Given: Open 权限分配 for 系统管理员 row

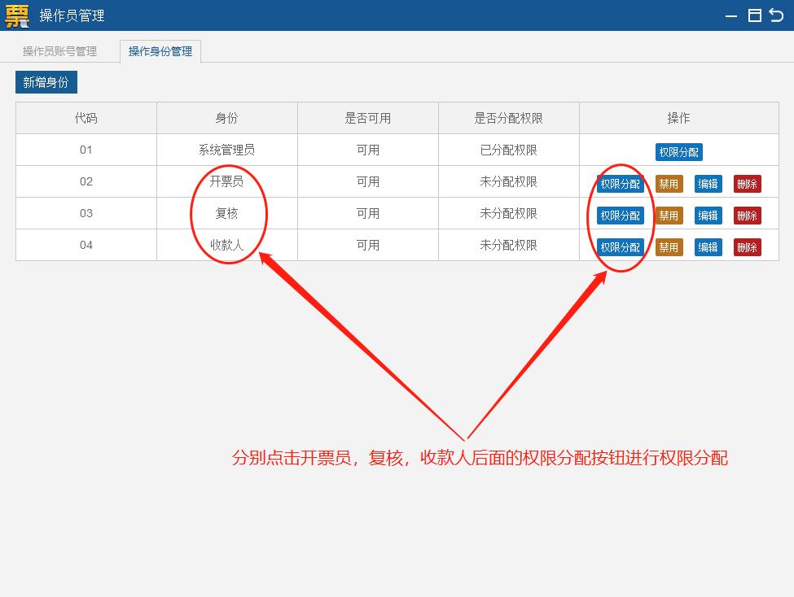Looking at the screenshot, I should [x=680, y=151].
